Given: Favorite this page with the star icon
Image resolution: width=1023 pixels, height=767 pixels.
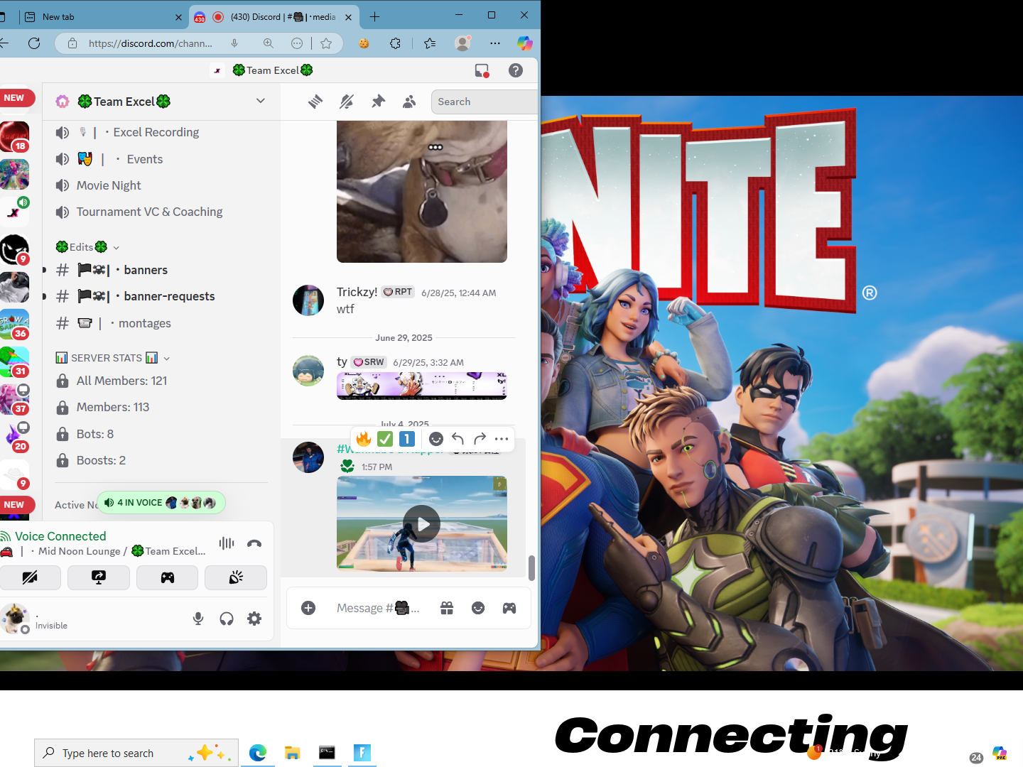Looking at the screenshot, I should tap(326, 43).
